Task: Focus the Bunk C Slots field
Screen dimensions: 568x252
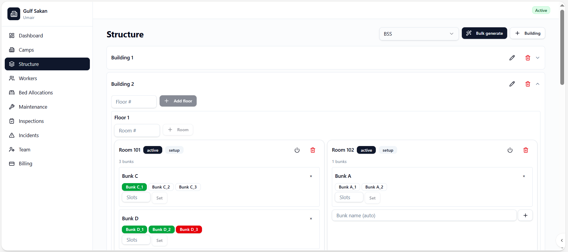Action: coord(136,197)
